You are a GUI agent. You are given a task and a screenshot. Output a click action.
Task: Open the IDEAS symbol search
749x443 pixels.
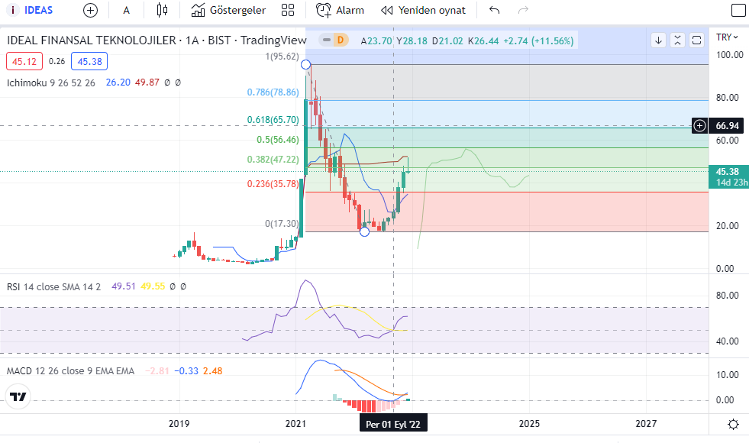coord(31,10)
